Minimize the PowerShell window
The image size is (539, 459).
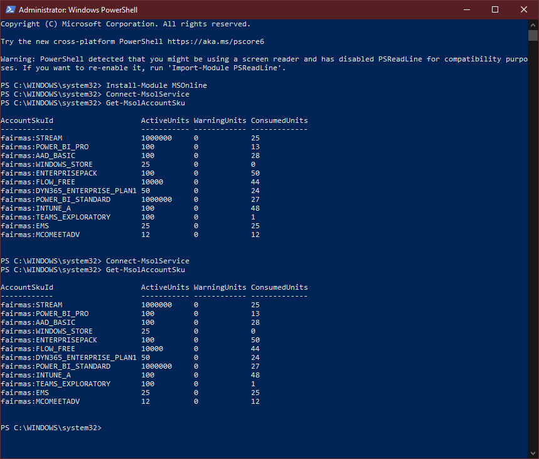coord(466,9)
